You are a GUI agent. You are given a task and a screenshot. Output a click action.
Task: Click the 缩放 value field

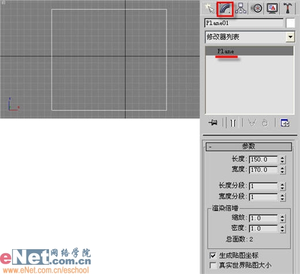tap(263, 218)
